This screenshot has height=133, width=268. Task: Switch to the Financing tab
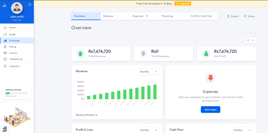point(174,16)
